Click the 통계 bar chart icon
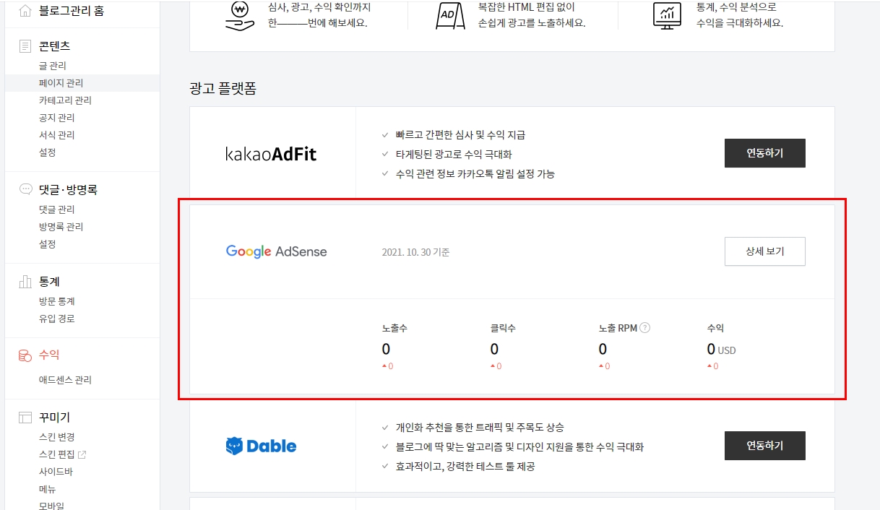Image resolution: width=880 pixels, height=510 pixels. click(25, 281)
